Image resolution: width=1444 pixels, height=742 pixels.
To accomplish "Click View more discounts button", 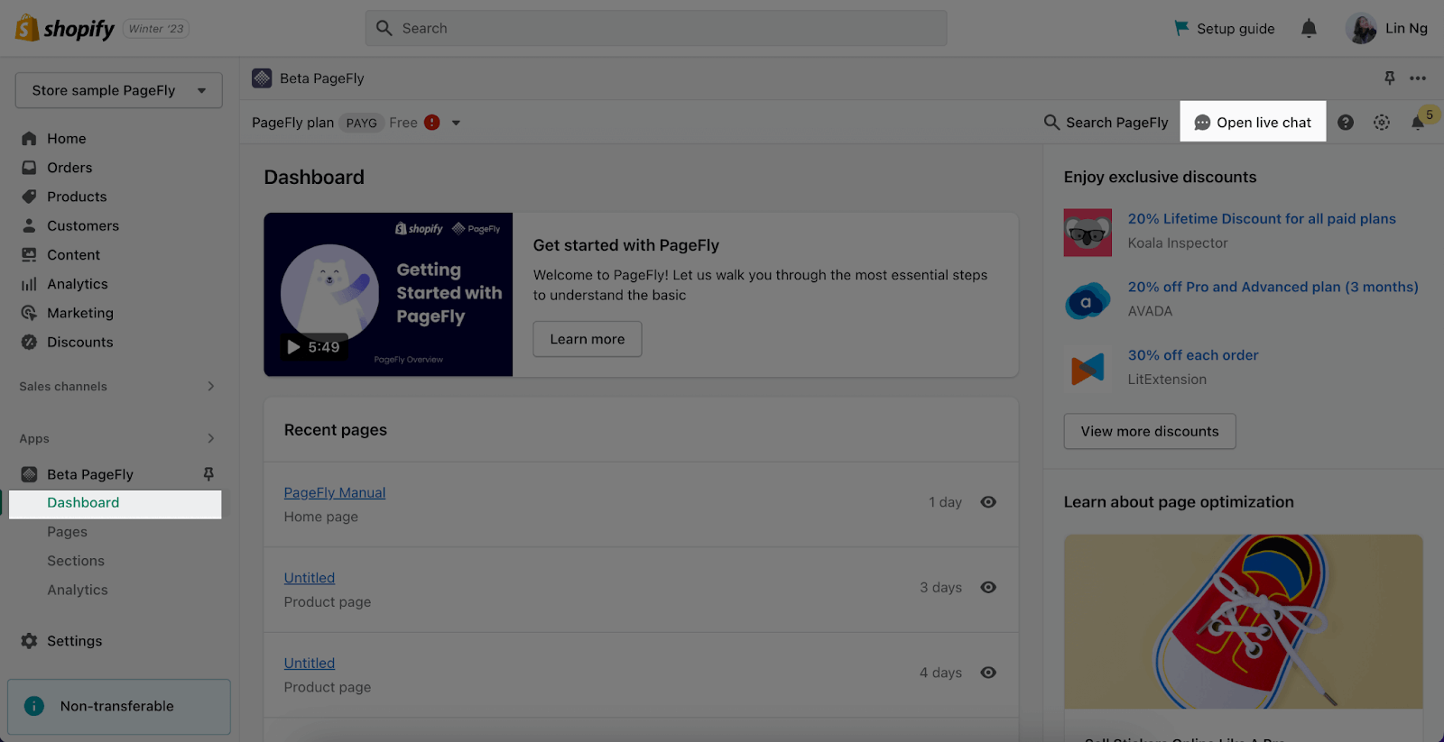I will tap(1150, 431).
